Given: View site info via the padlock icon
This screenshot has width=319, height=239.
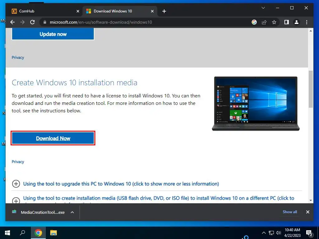Looking at the screenshot, I should pyautogui.click(x=45, y=22).
